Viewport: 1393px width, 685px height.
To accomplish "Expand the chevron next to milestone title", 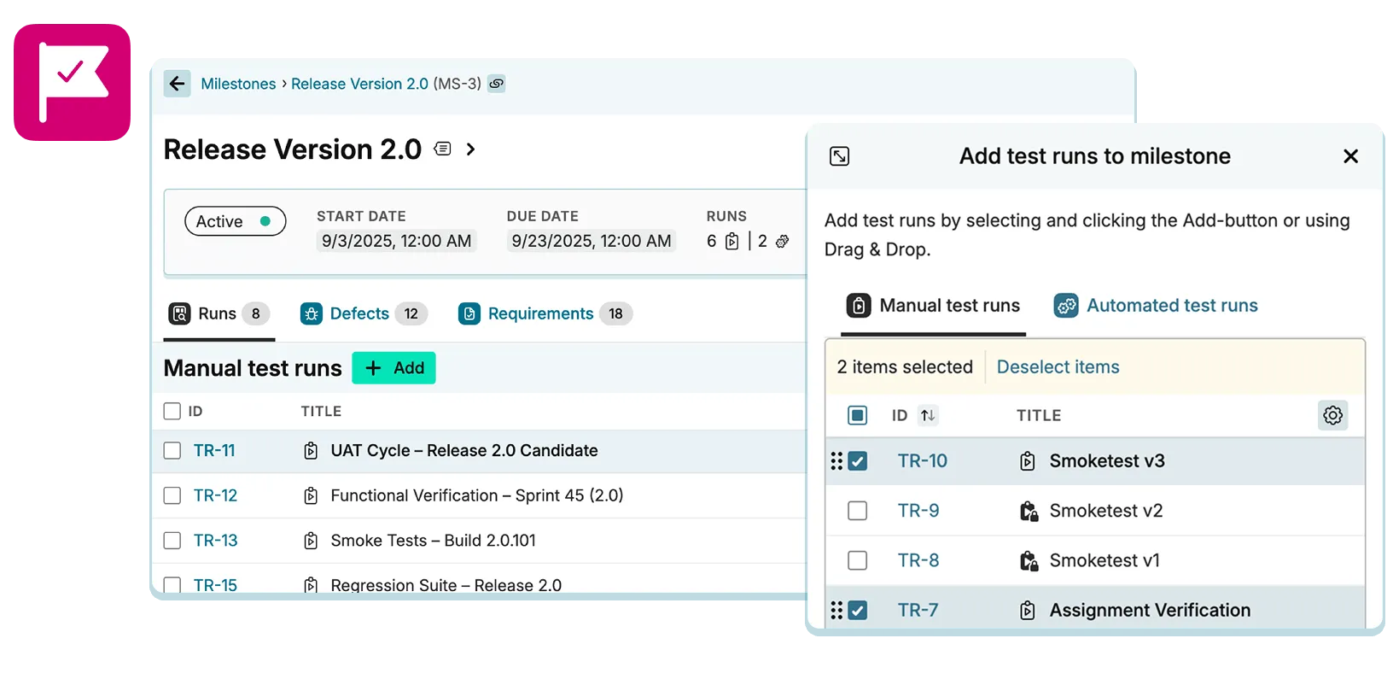I will 470,149.
